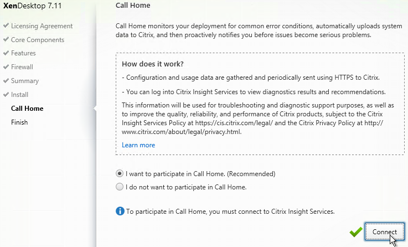Go to the Call Home step

27,109
